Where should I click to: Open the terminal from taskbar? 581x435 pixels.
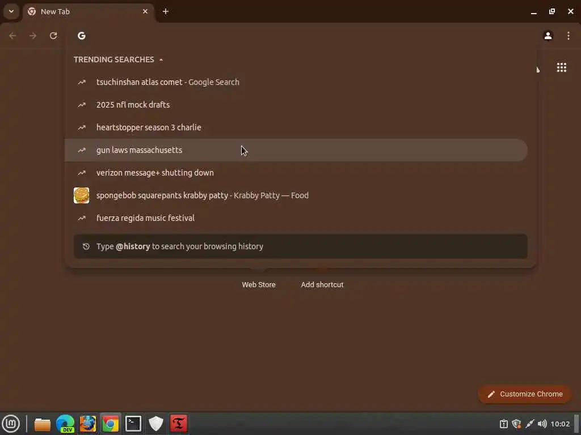click(x=133, y=424)
